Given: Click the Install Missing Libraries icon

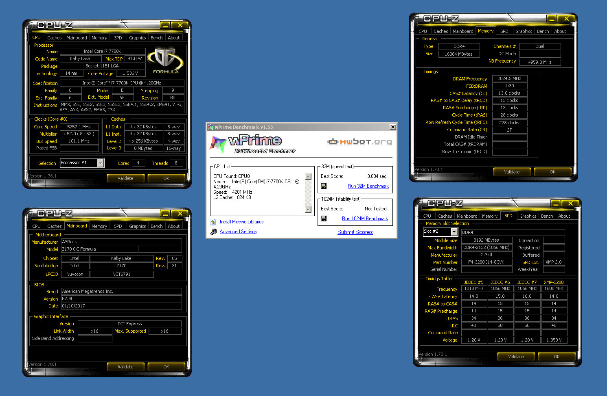Looking at the screenshot, I should point(213,222).
